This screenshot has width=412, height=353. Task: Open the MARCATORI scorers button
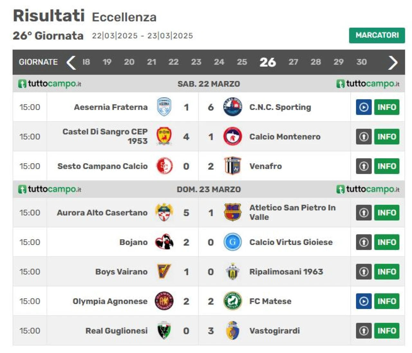click(377, 35)
